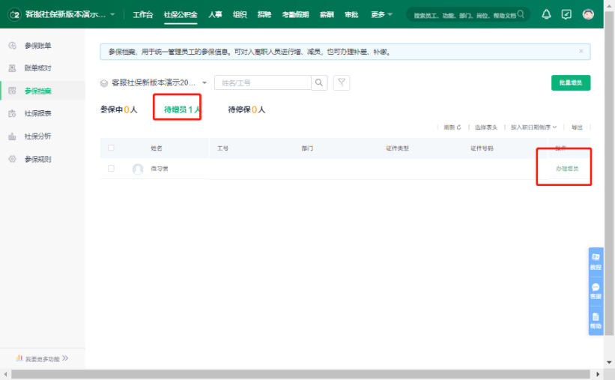
Task: Click the magnifier search button beside 姓名/工号
Action: tap(319, 83)
